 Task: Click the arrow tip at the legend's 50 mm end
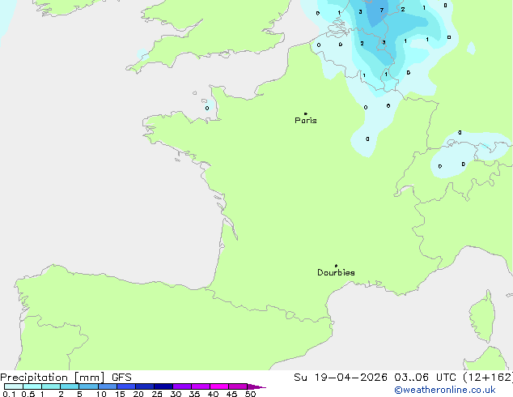[x=256, y=386]
